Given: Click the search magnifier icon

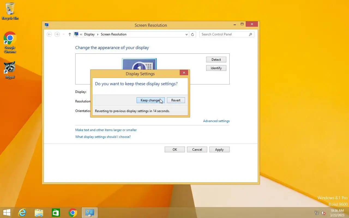Looking at the screenshot, I should point(251,34).
